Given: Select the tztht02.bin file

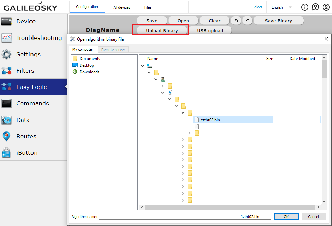Looking at the screenshot, I should [x=210, y=120].
